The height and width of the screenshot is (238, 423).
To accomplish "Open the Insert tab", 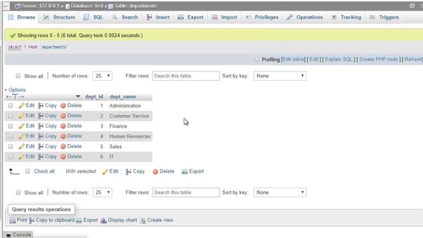I will point(158,17).
